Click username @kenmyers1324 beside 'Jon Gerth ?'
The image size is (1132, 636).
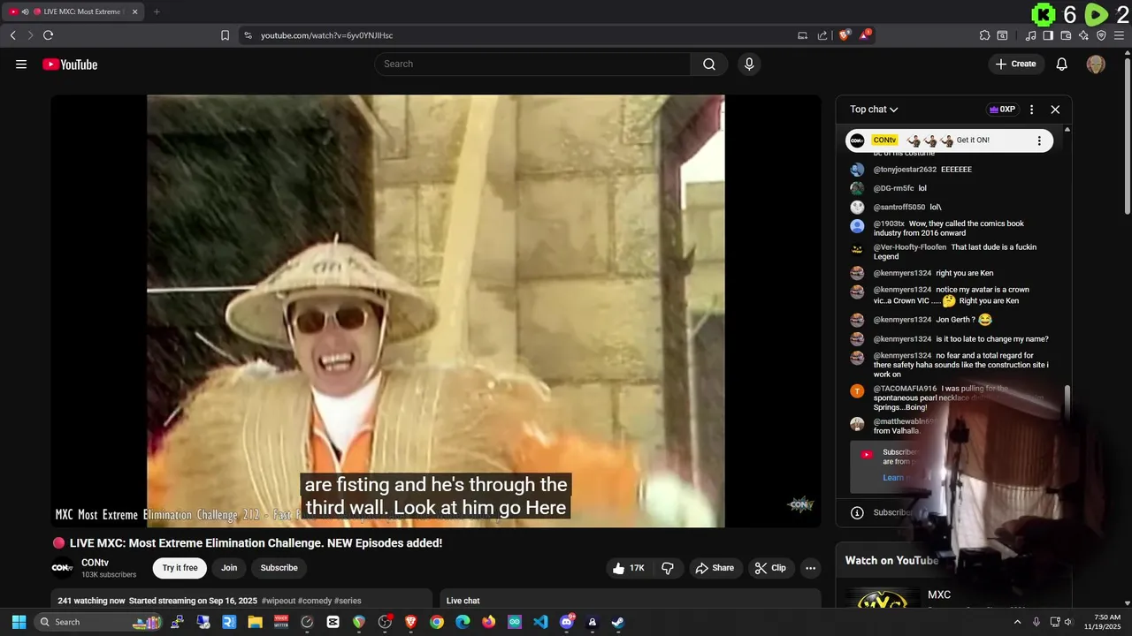[902, 320]
